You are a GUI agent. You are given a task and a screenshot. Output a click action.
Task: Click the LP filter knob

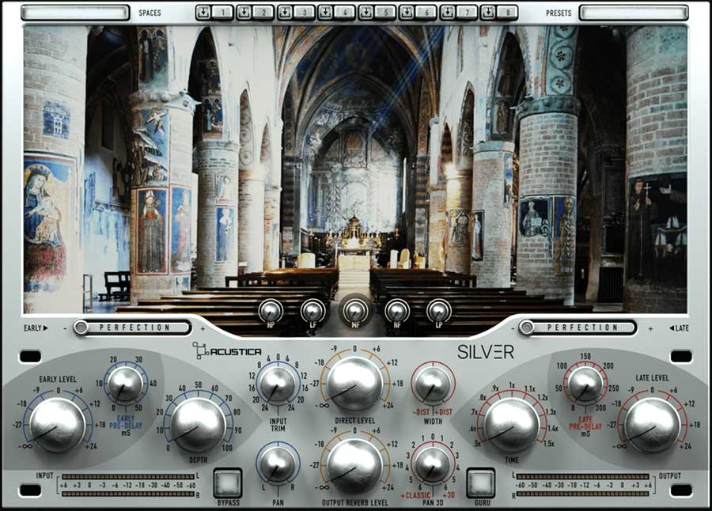tap(438, 311)
